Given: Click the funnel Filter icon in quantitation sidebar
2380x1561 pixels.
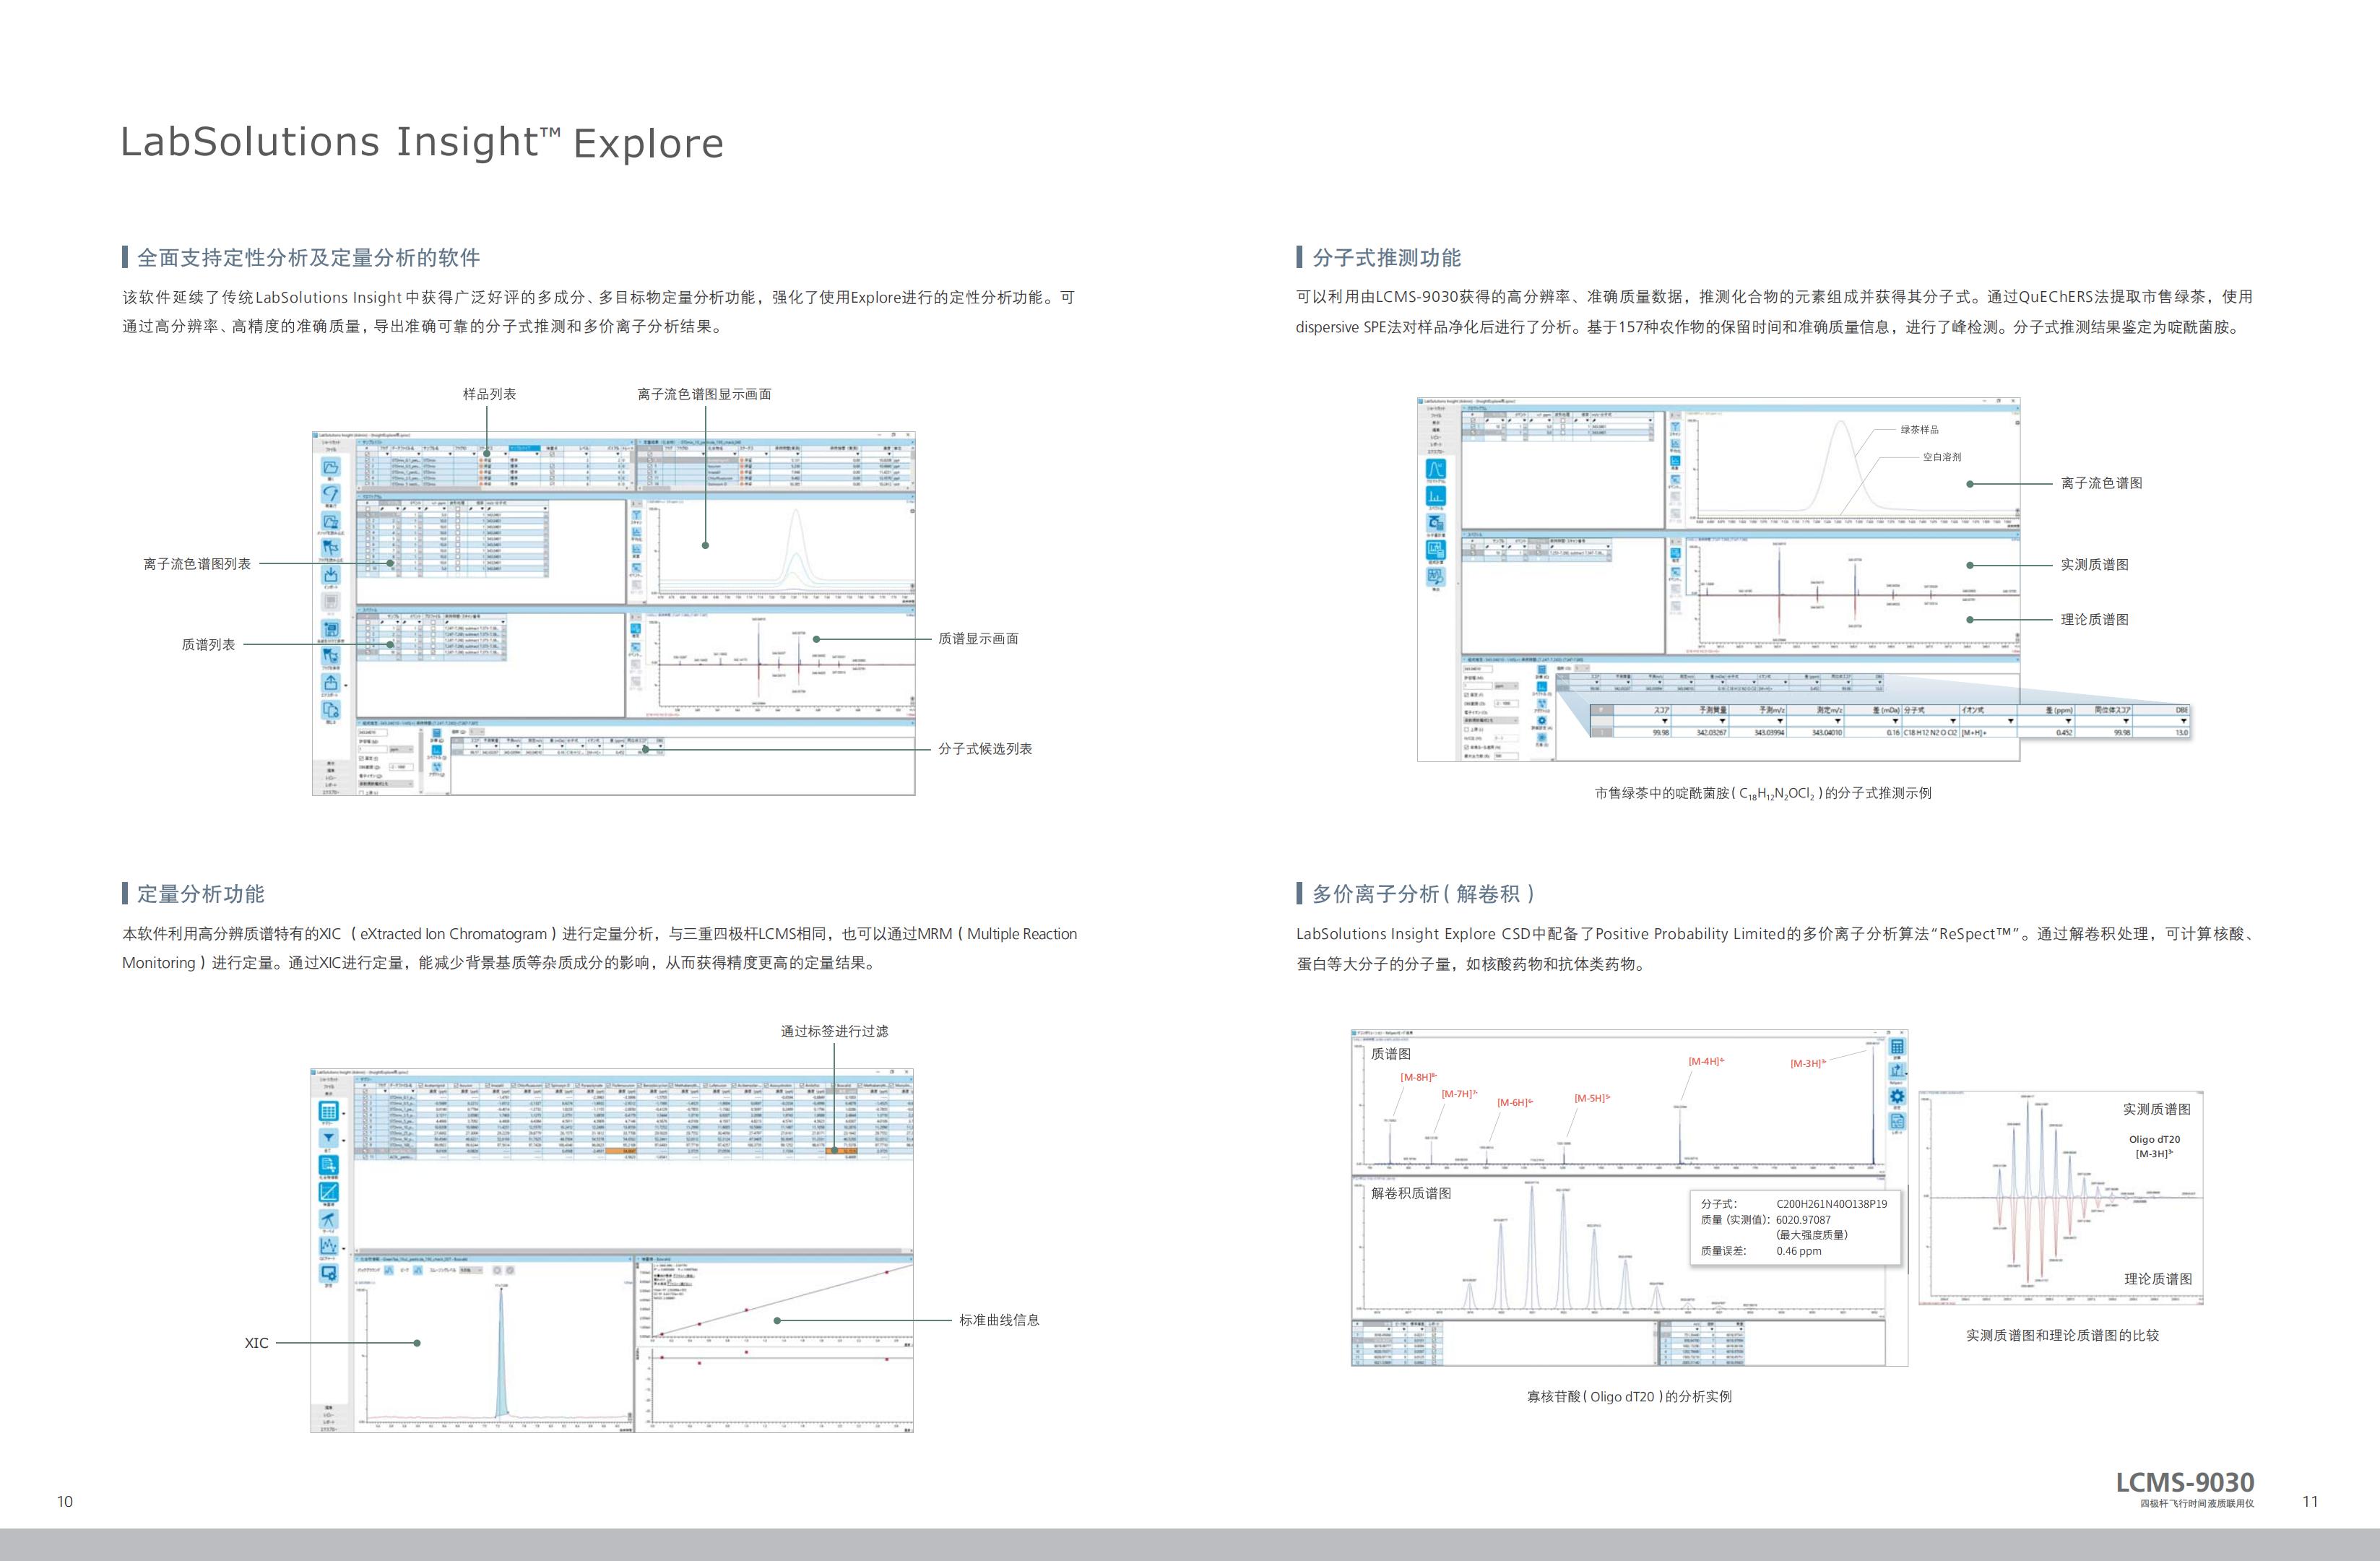Looking at the screenshot, I should 328,1138.
